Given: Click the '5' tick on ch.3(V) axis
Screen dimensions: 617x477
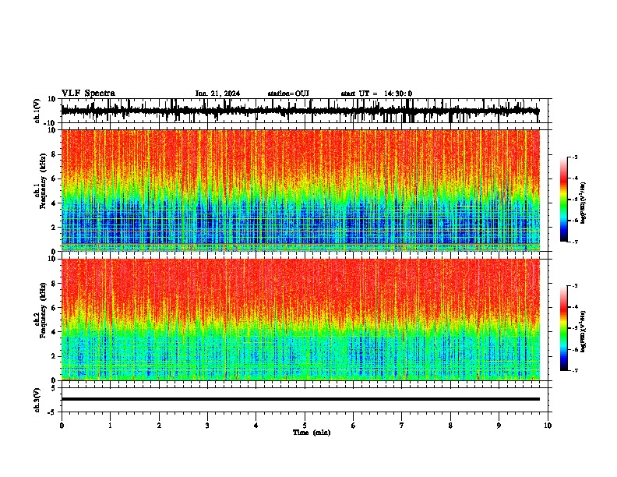Looking at the screenshot, I should tap(54, 388).
